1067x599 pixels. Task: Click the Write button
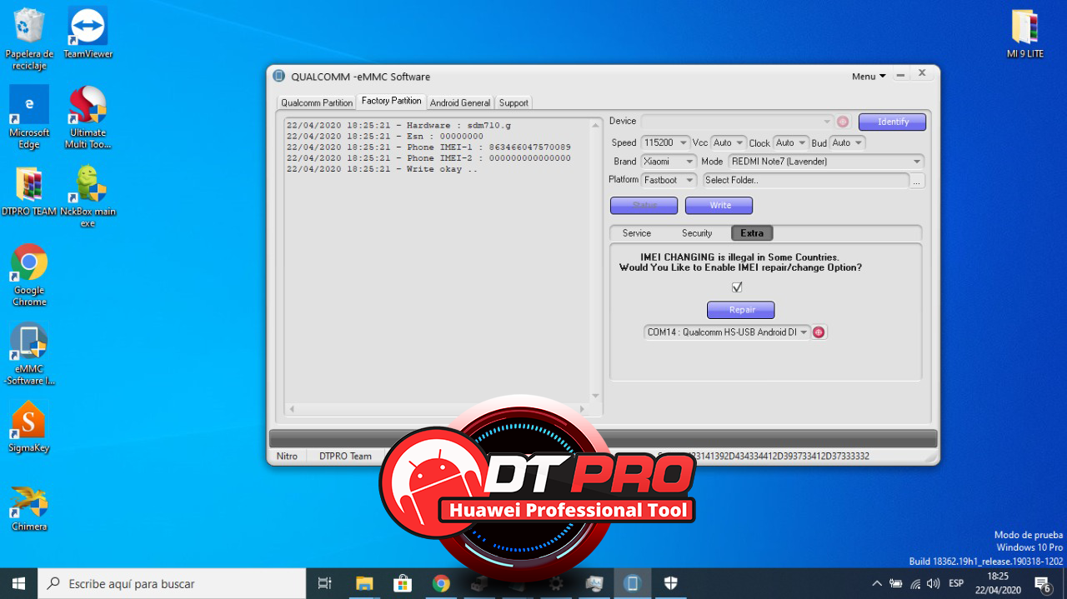719,205
